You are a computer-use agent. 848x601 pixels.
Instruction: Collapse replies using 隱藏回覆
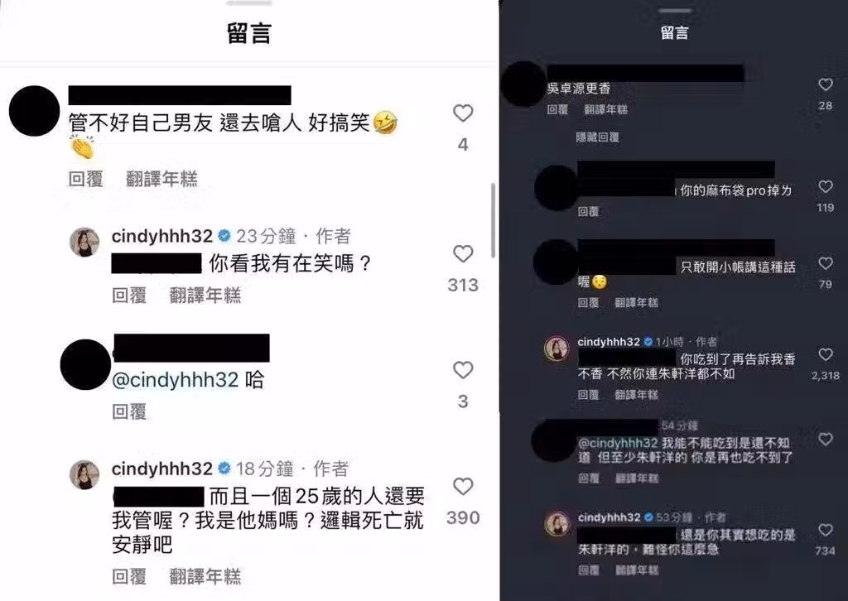click(x=598, y=137)
